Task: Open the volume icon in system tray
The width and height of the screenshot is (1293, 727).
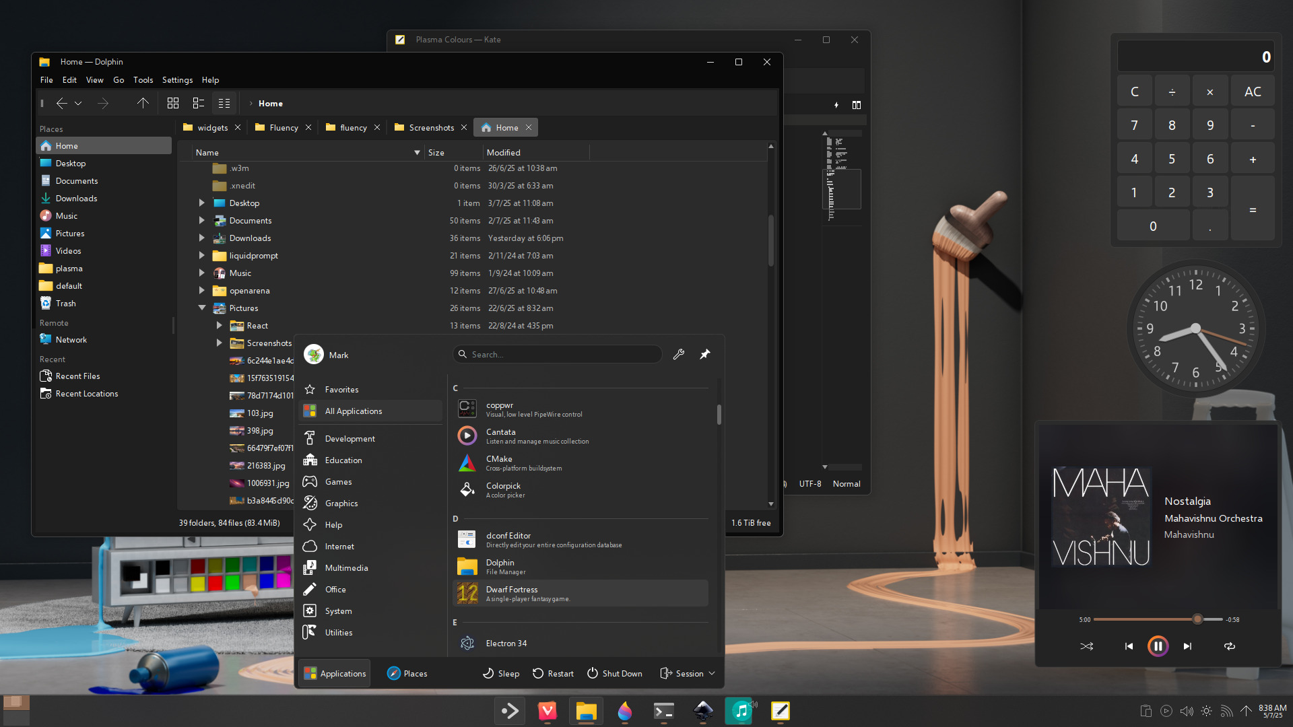Action: click(1185, 710)
